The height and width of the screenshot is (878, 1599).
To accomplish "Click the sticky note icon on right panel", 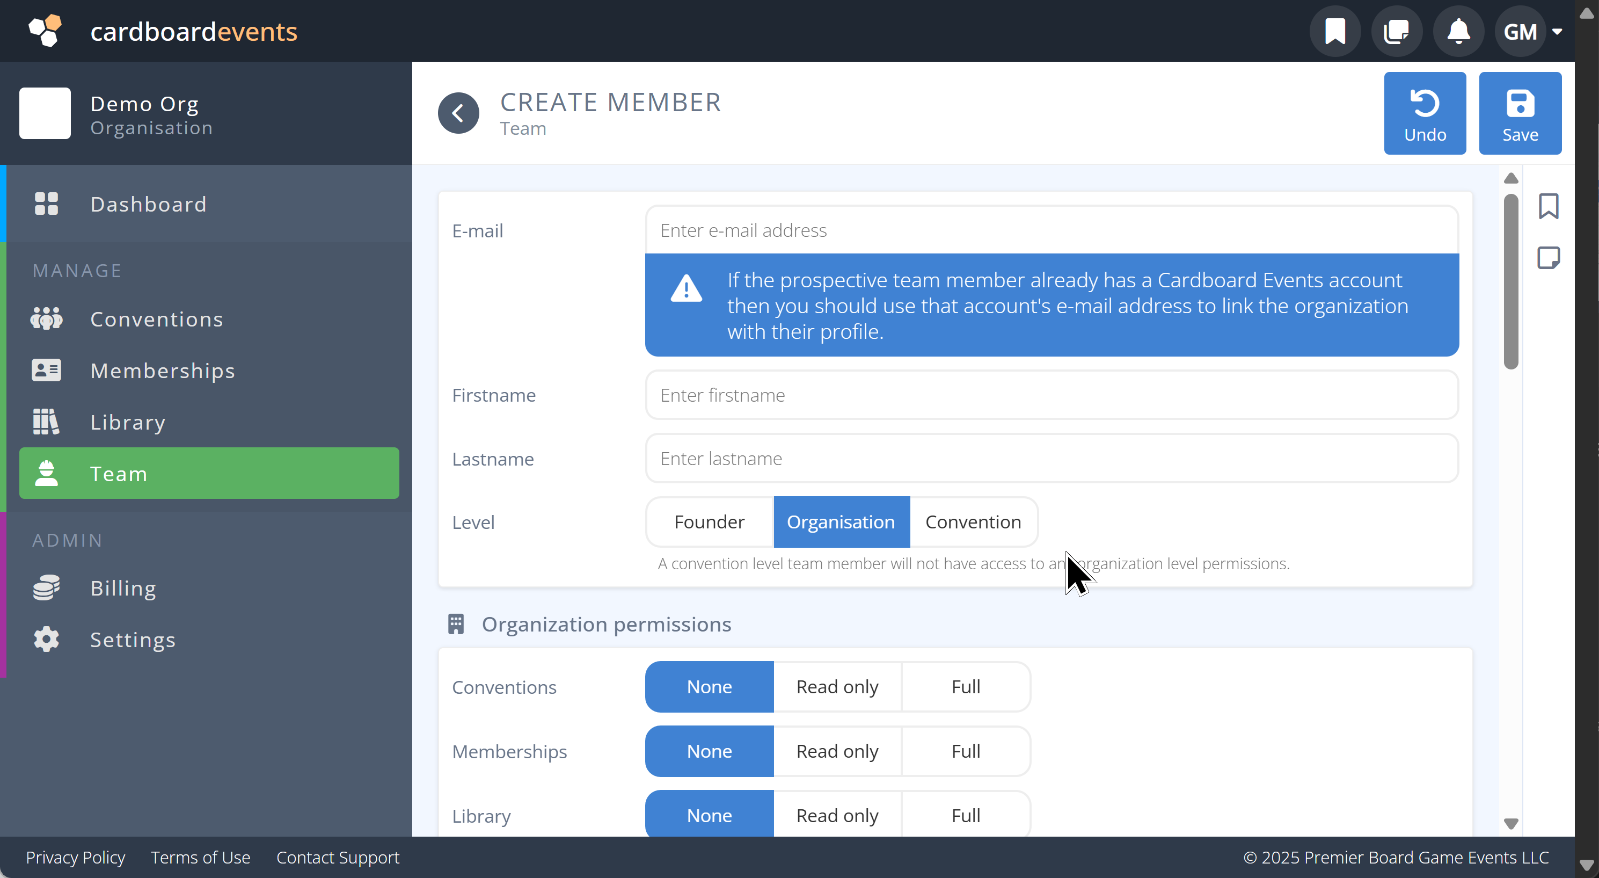I will tap(1548, 258).
